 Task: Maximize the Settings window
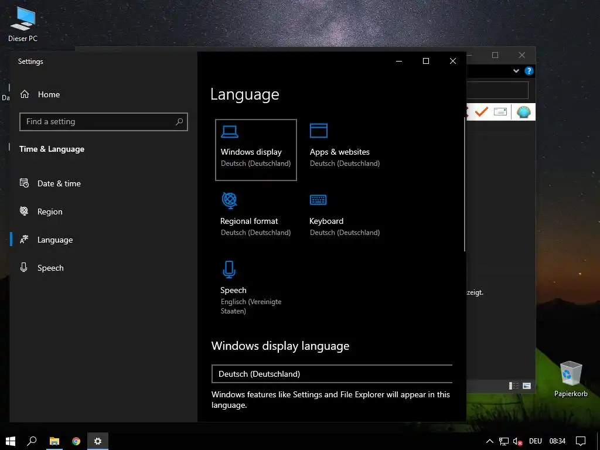pyautogui.click(x=426, y=61)
